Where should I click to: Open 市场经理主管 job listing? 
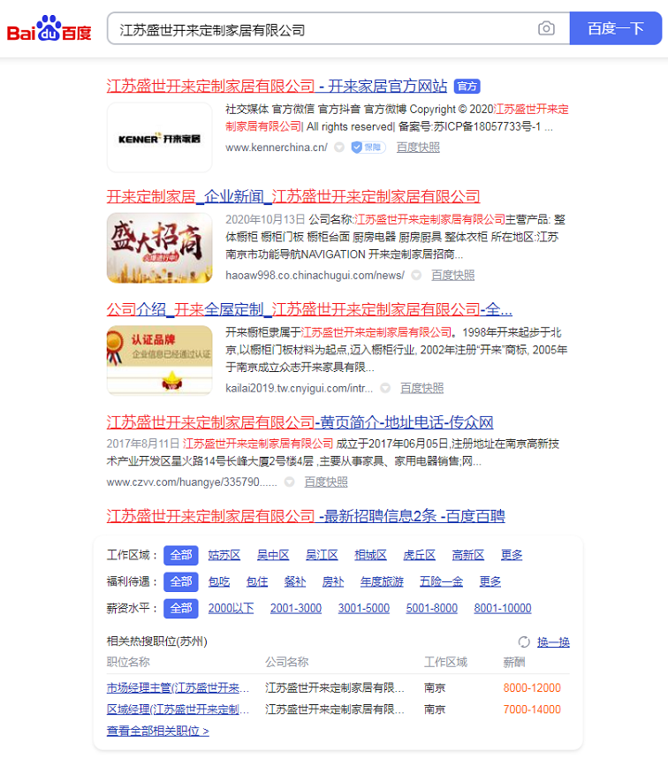[x=178, y=687]
